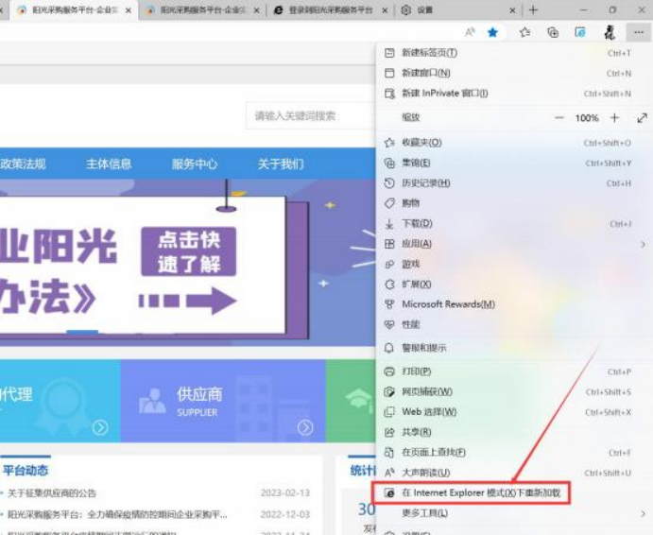Click the Internet Explorer mode toolbar icon
The image size is (653, 535).
(x=580, y=32)
